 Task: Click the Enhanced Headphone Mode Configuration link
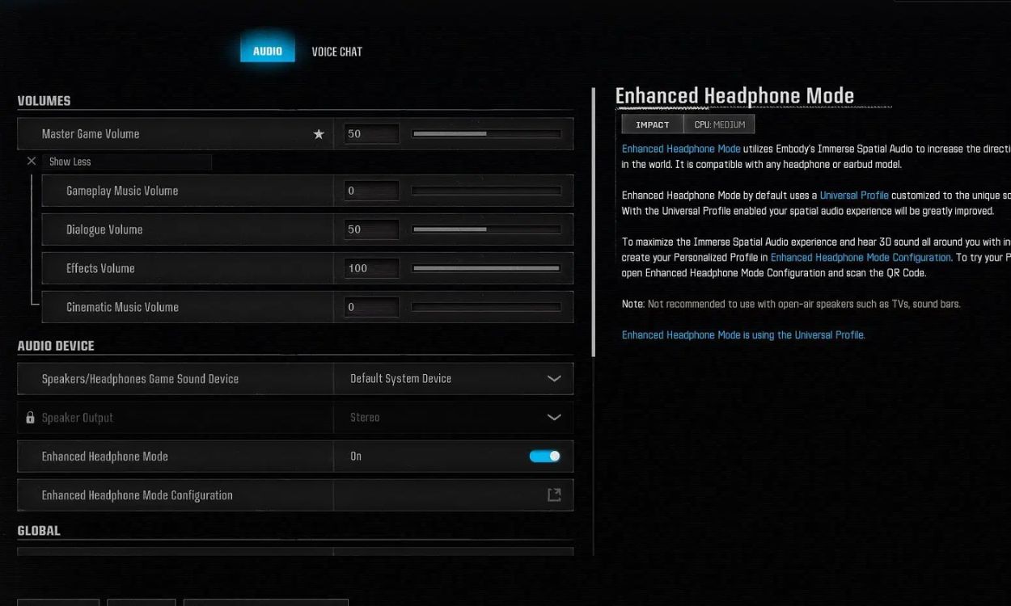click(x=860, y=257)
